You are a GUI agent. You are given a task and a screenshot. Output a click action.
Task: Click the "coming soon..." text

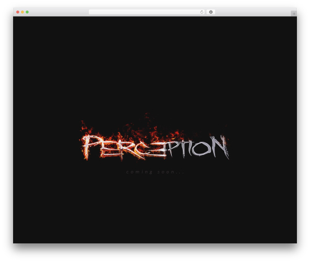(x=155, y=172)
